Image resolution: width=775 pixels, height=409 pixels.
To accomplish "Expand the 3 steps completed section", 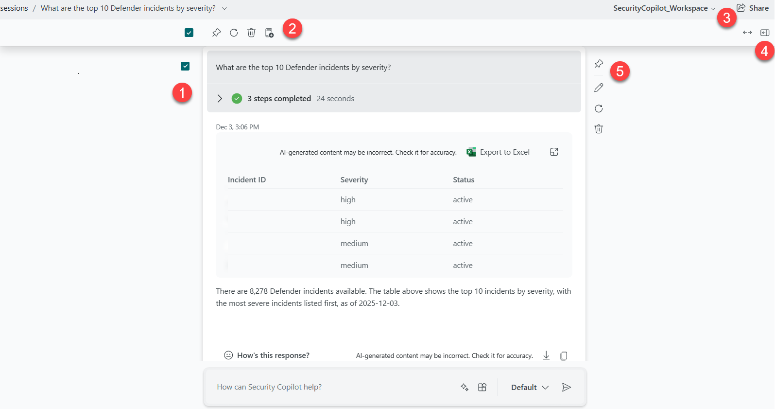I will click(x=220, y=98).
